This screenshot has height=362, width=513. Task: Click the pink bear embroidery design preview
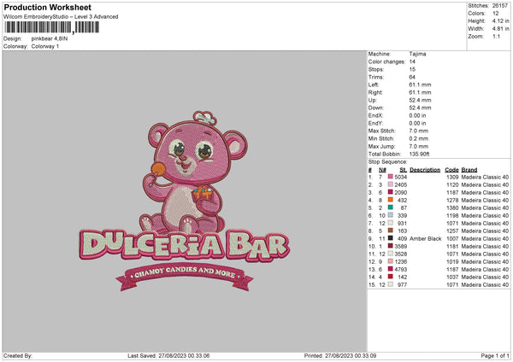183,203
